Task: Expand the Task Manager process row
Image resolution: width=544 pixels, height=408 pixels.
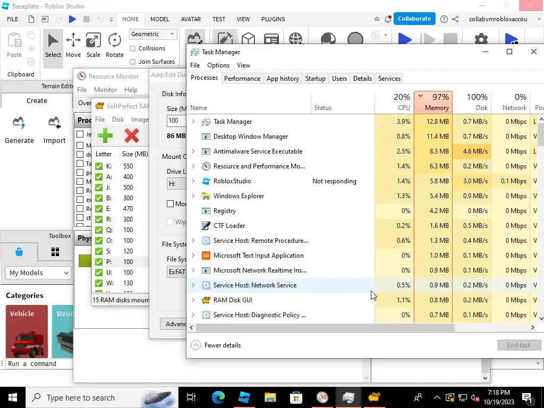Action: coord(193,122)
